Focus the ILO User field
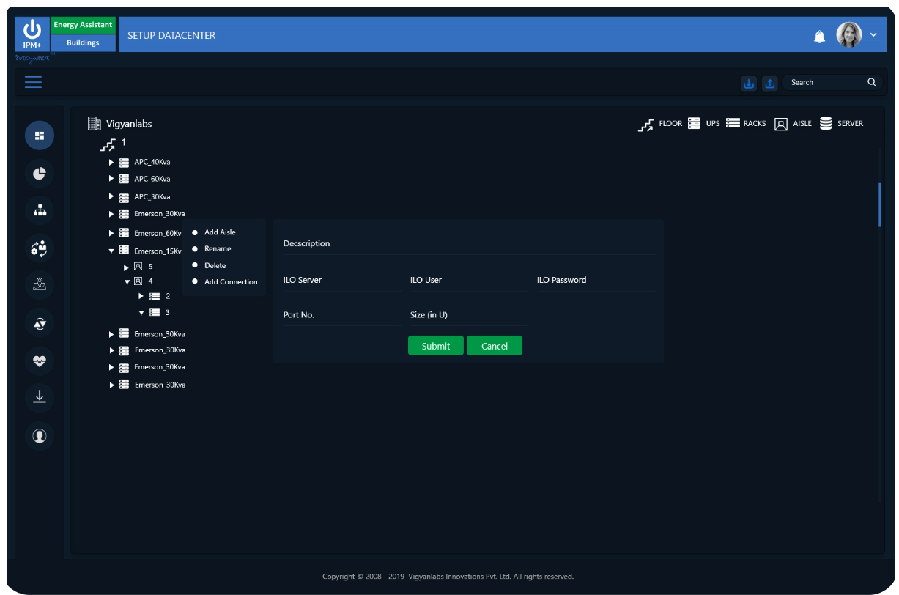The height and width of the screenshot is (595, 899). (x=469, y=280)
